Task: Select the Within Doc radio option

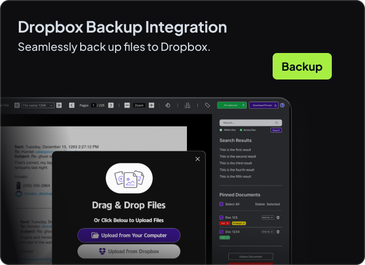Action: tap(221, 130)
